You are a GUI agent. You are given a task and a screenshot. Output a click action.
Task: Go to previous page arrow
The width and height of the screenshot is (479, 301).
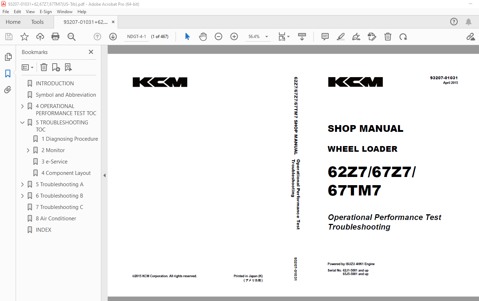point(97,37)
